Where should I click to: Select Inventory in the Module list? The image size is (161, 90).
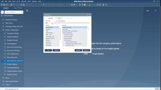click(52, 42)
